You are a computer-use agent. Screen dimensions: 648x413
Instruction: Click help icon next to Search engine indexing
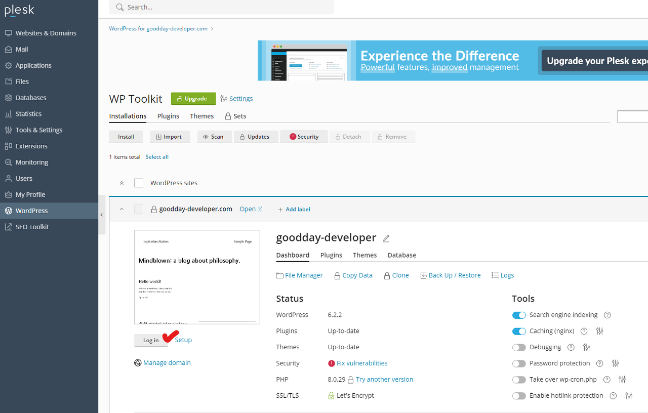pyautogui.click(x=607, y=315)
